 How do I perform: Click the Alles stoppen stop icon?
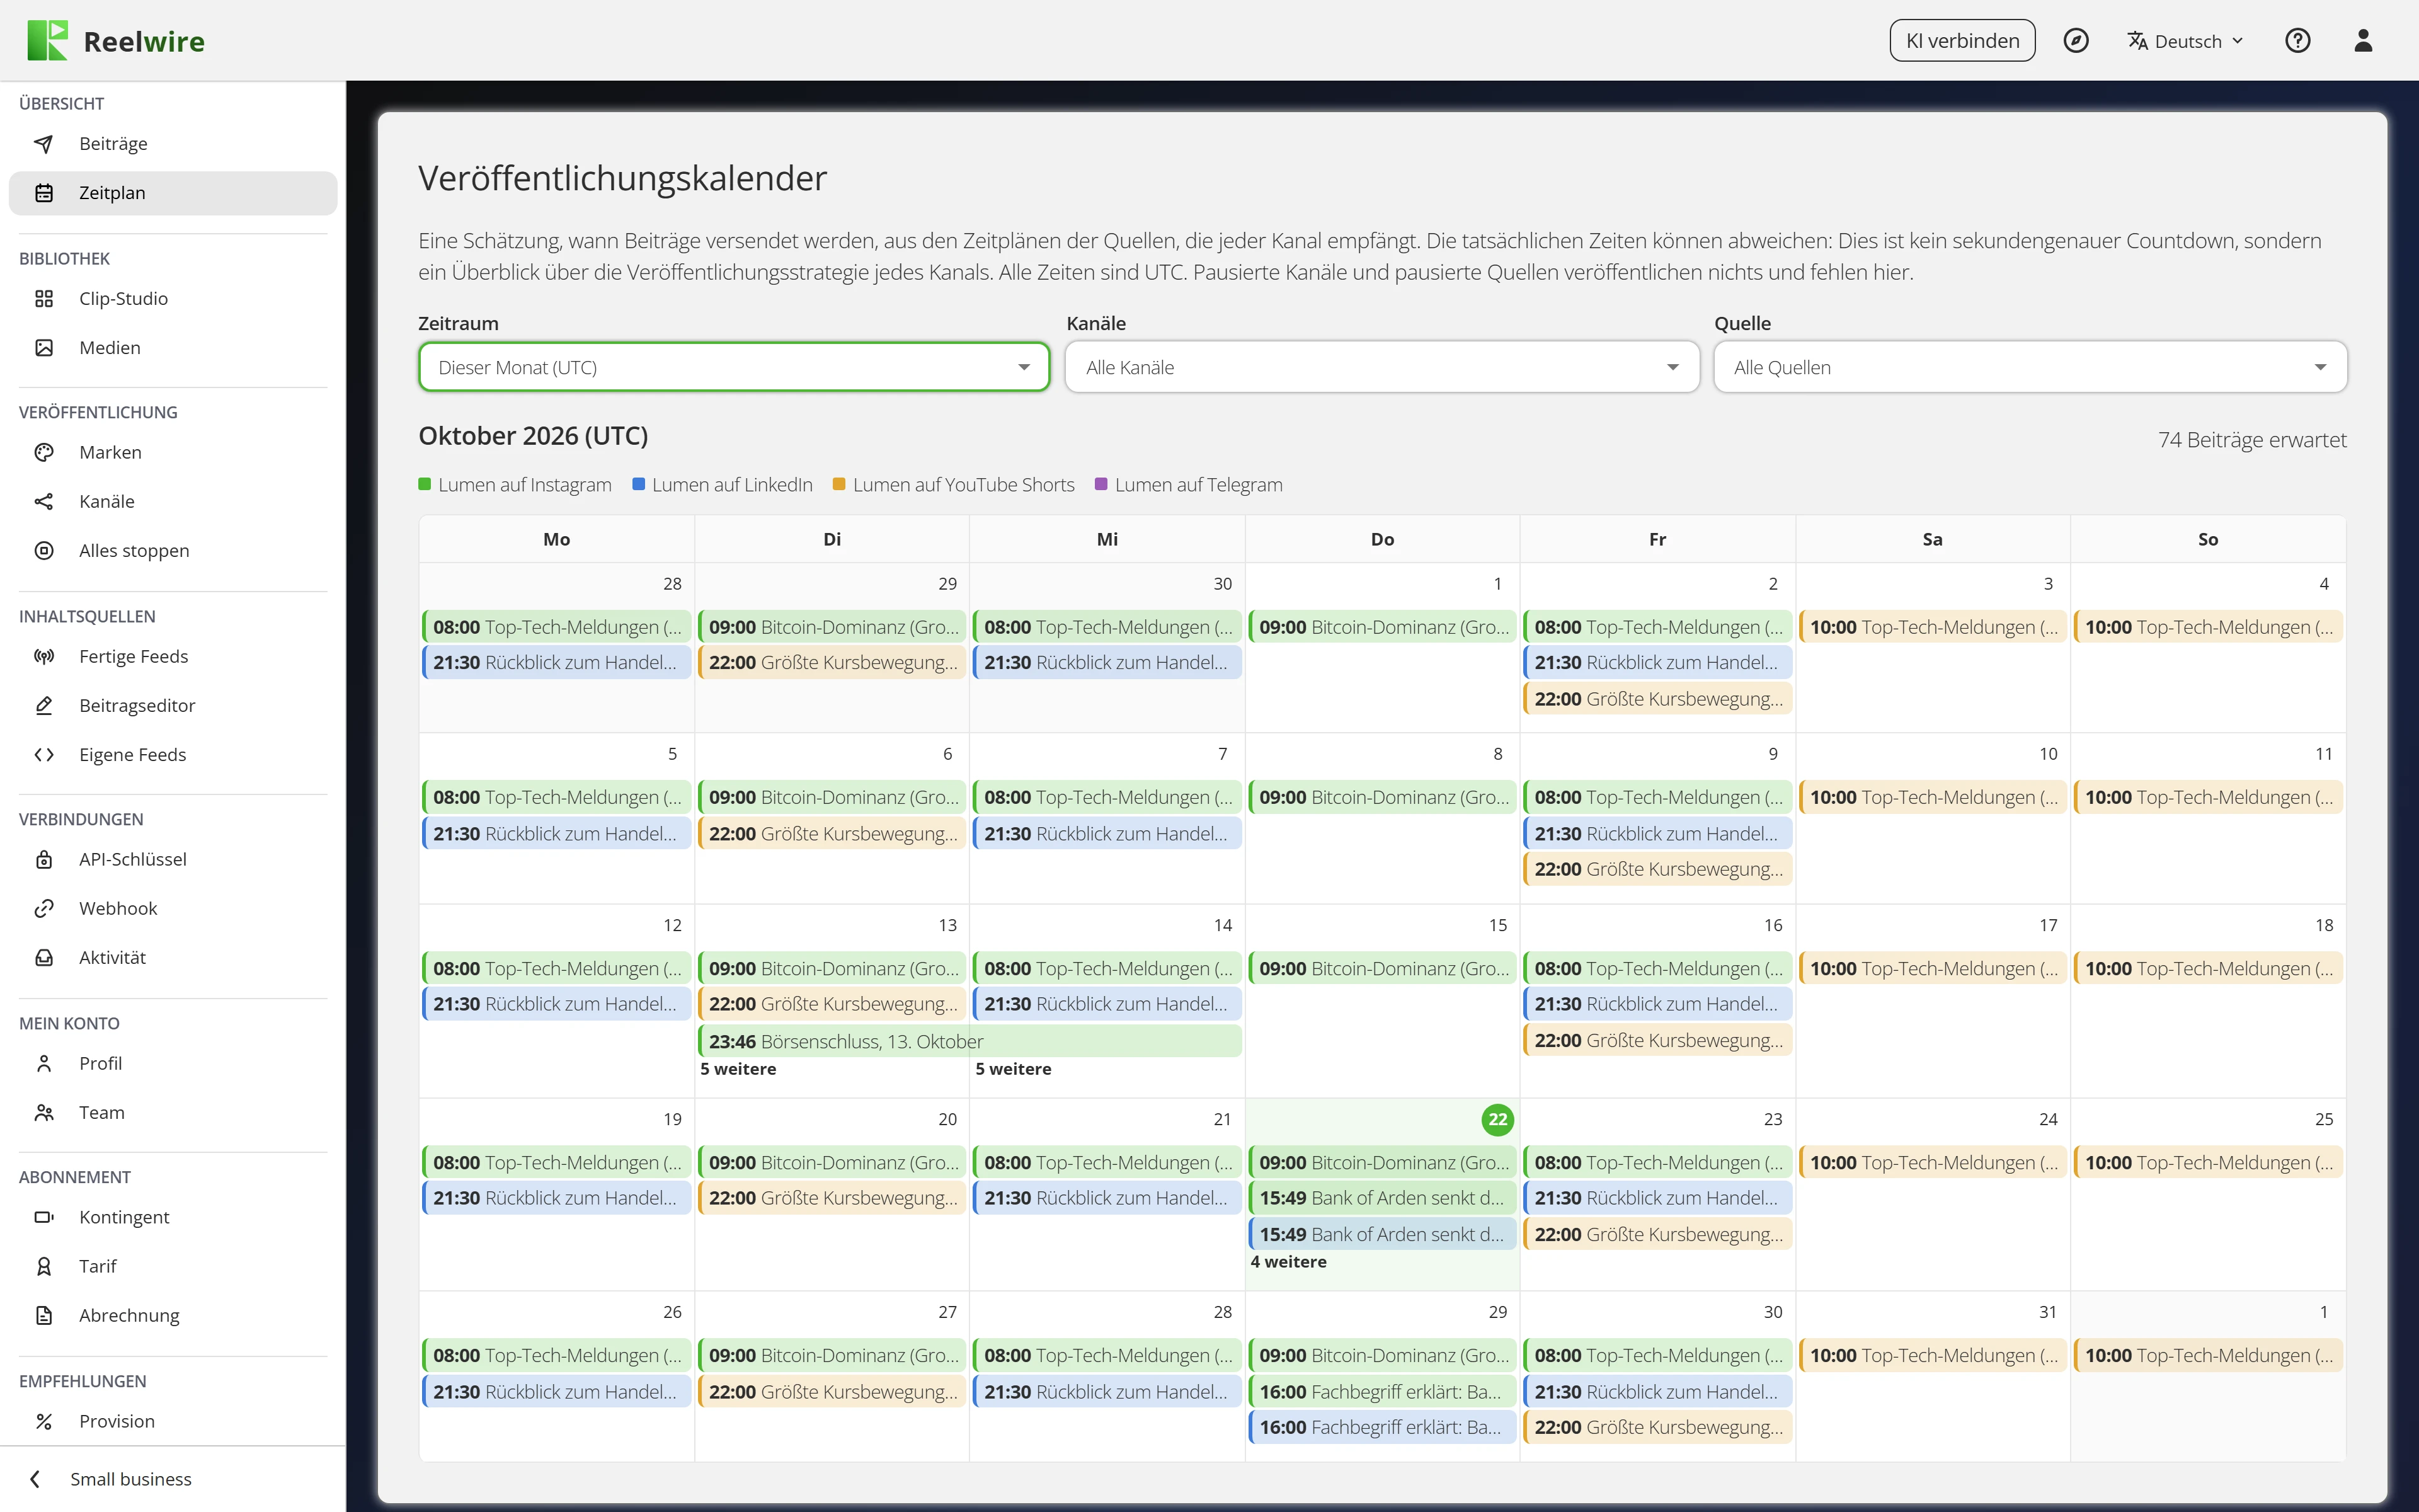44,550
